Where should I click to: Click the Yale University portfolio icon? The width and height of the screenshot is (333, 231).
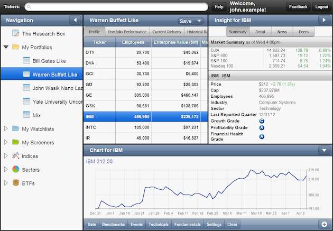coord(26,101)
